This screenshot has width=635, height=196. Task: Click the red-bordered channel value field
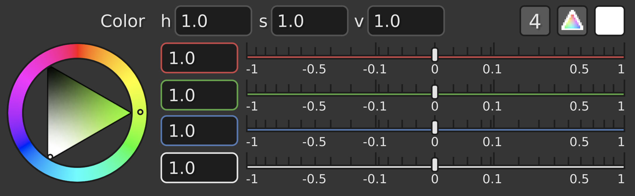coord(199,58)
